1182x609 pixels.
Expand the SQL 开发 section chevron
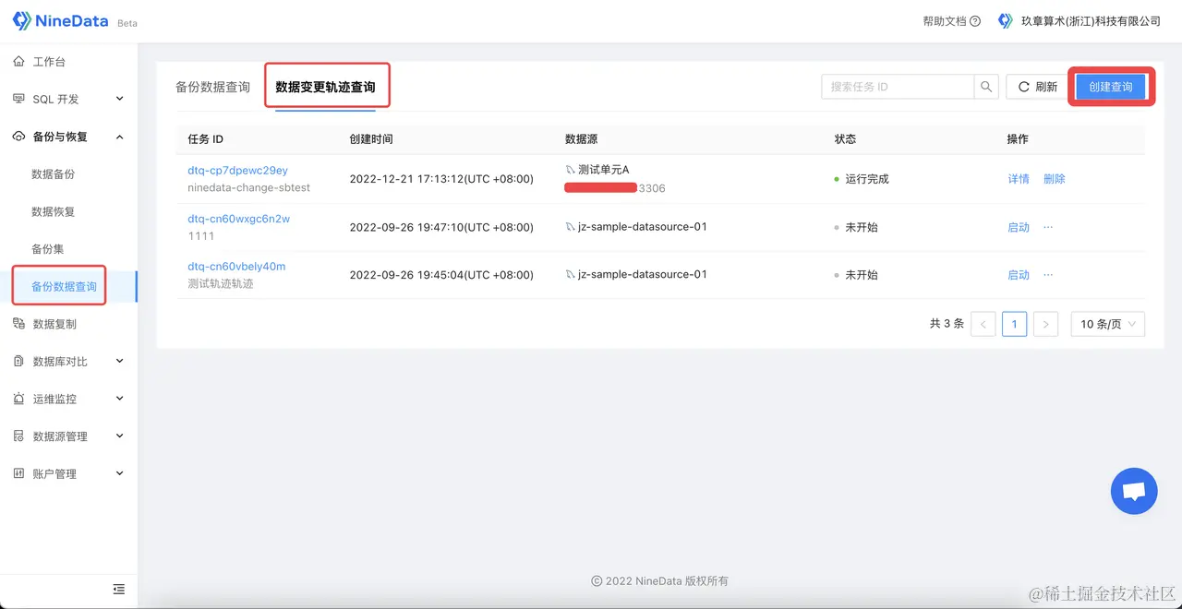tap(119, 99)
